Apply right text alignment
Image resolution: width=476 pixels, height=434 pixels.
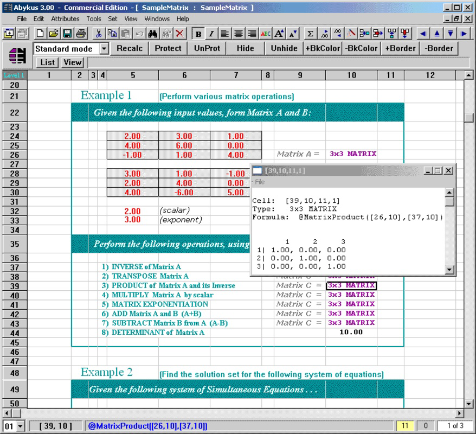252,34
